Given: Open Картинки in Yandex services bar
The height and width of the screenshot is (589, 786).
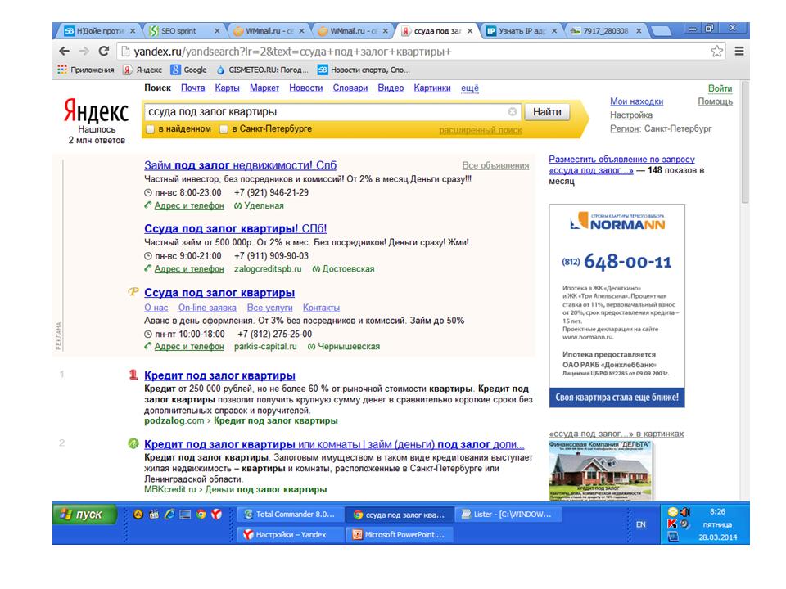Looking at the screenshot, I should point(432,88).
